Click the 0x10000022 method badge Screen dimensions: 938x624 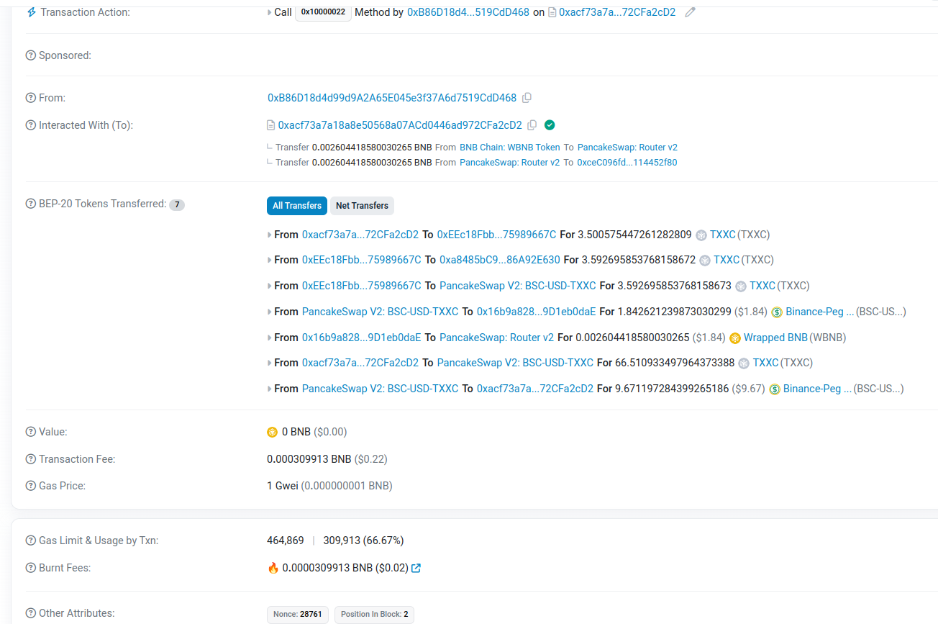pyautogui.click(x=323, y=12)
